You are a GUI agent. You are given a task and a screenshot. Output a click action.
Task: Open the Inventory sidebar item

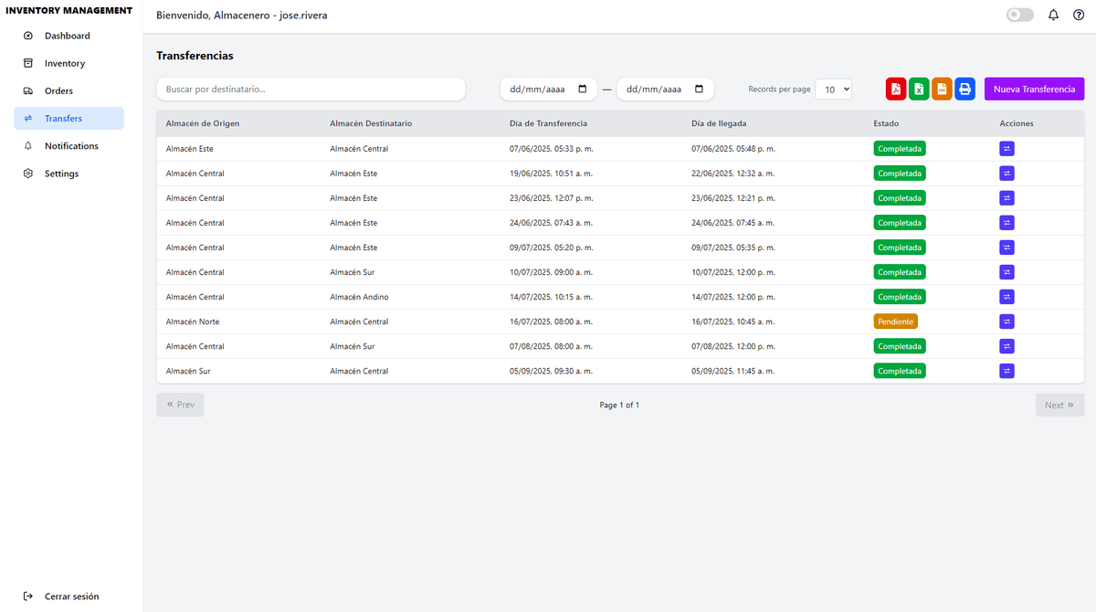pos(68,63)
